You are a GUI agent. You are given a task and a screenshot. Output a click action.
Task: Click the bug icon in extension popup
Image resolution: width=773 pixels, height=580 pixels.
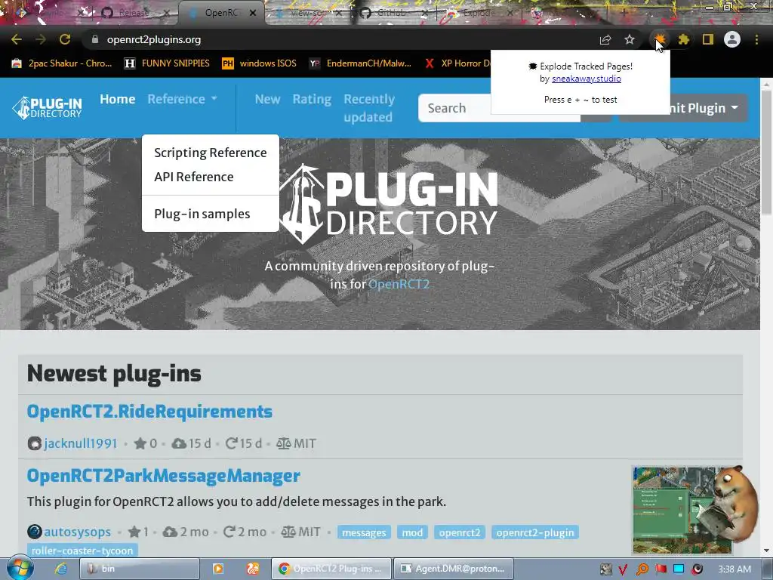point(533,66)
